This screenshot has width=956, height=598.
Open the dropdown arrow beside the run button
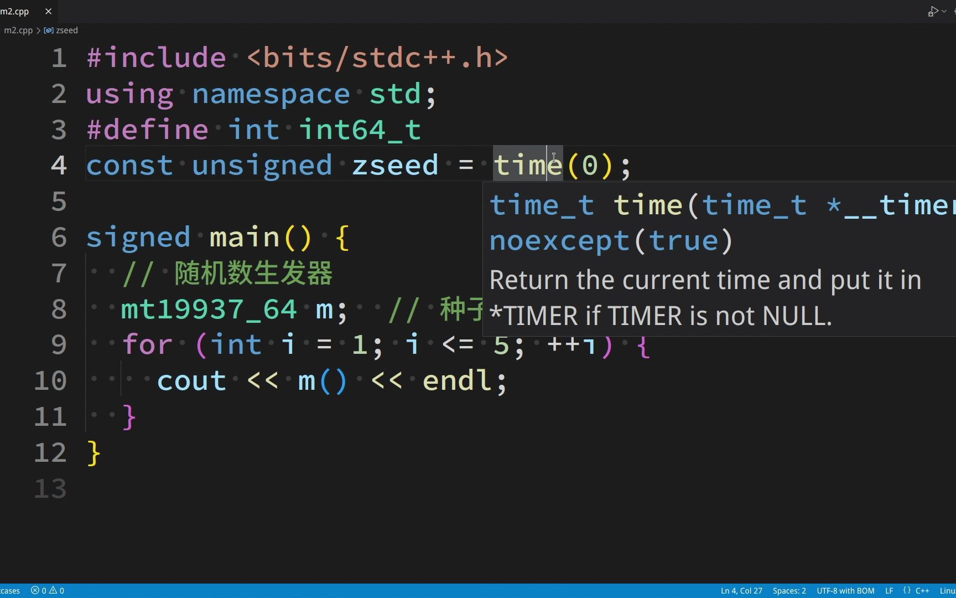(944, 11)
